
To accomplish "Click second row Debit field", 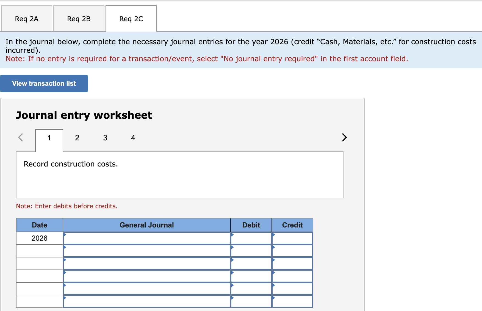I will click(x=251, y=251).
